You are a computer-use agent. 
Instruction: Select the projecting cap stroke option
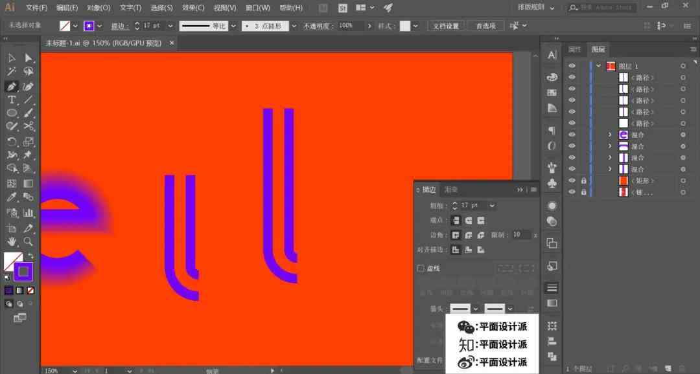click(x=481, y=220)
